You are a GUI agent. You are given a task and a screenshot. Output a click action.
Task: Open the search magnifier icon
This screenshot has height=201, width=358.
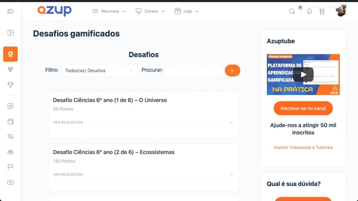(x=292, y=11)
